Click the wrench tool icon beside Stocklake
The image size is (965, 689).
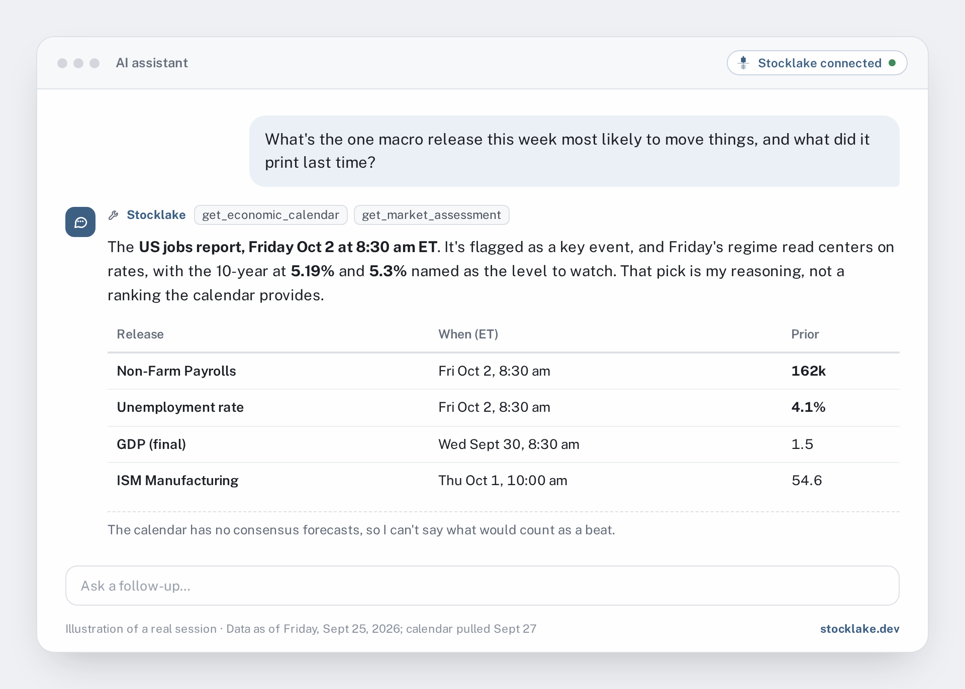click(x=114, y=215)
